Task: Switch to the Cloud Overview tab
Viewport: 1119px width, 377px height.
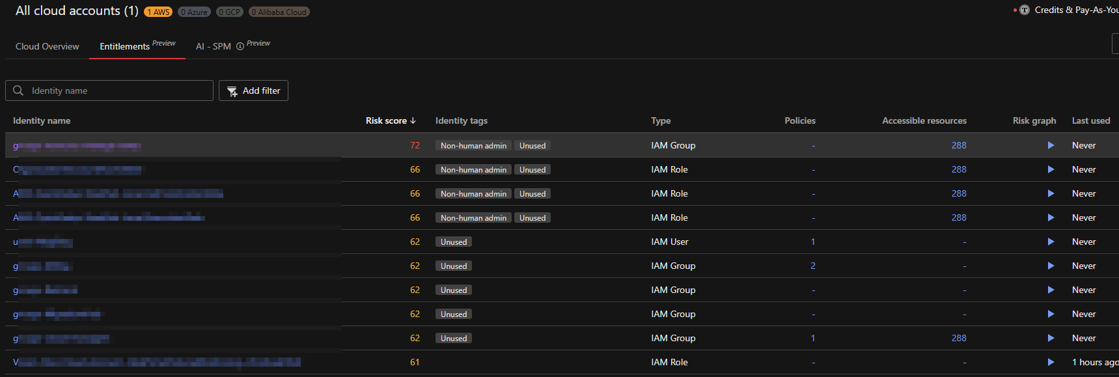Action: (x=48, y=46)
